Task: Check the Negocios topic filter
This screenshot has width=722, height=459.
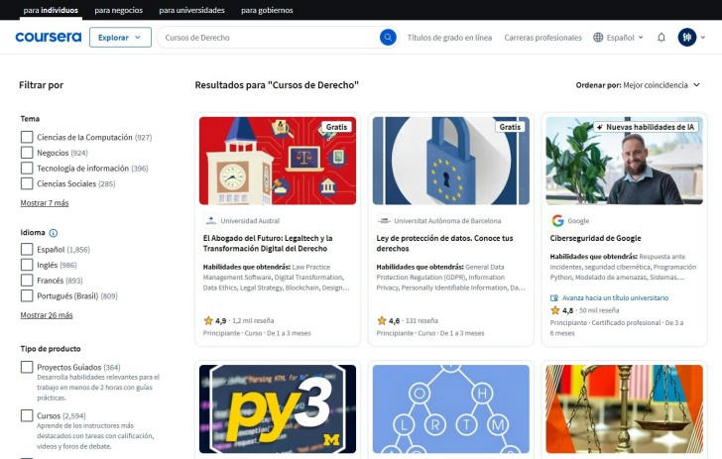Action: pos(27,153)
